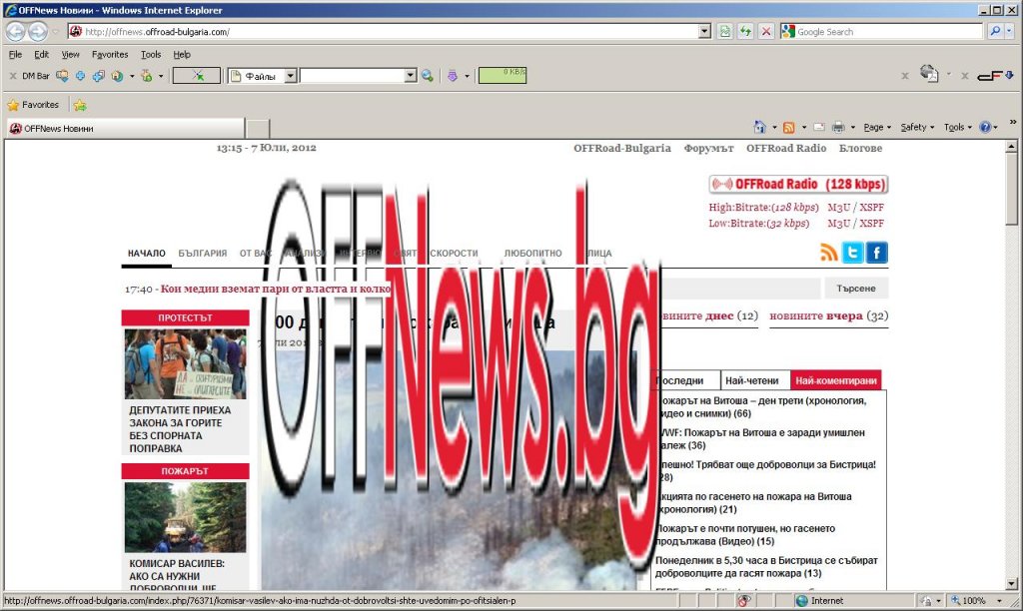Go forward with the browser Forward arrow

(38, 31)
